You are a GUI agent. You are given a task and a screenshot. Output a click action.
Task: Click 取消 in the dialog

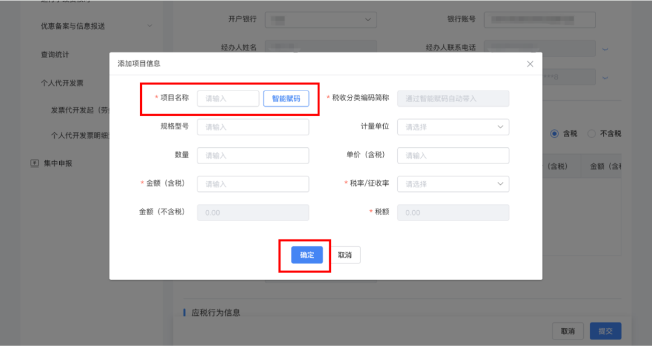[345, 255]
